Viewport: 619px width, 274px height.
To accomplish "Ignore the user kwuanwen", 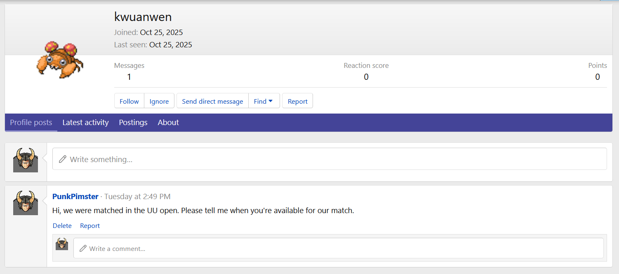I will coord(159,101).
